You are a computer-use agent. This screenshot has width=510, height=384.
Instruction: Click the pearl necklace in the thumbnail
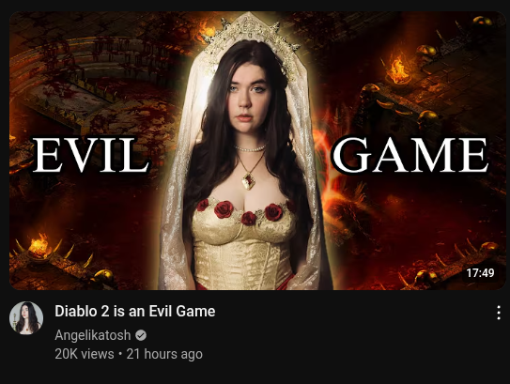[250, 148]
